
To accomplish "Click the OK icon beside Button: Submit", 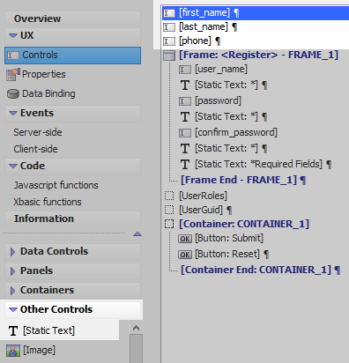I will (x=185, y=239).
